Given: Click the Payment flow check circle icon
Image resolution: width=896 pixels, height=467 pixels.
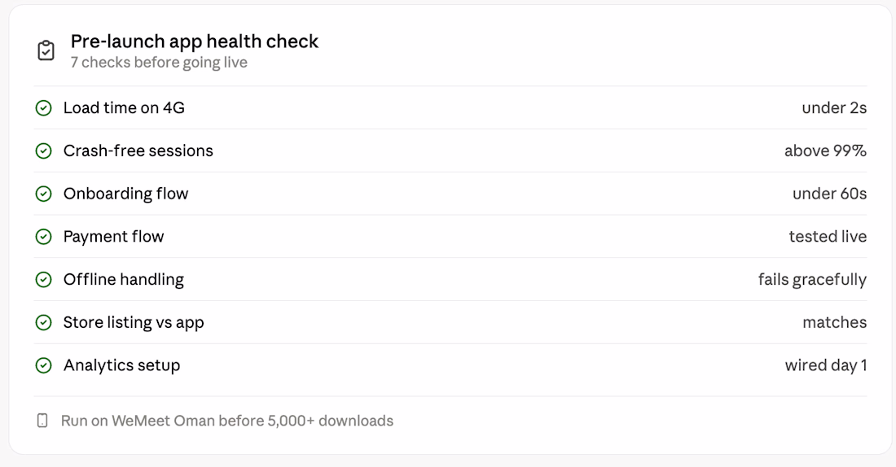Looking at the screenshot, I should [43, 237].
